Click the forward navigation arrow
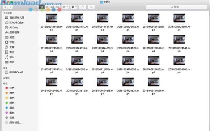The width and height of the screenshot is (210, 131). click(11, 7)
